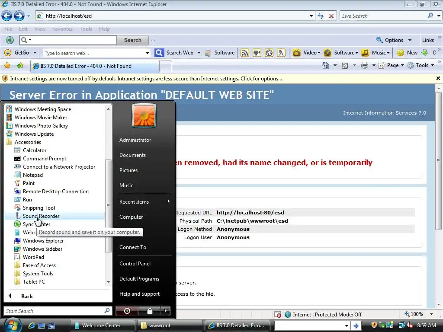Image resolution: width=443 pixels, height=332 pixels.
Task: Go forward with the IE Forward button
Action: pyautogui.click(x=19, y=16)
